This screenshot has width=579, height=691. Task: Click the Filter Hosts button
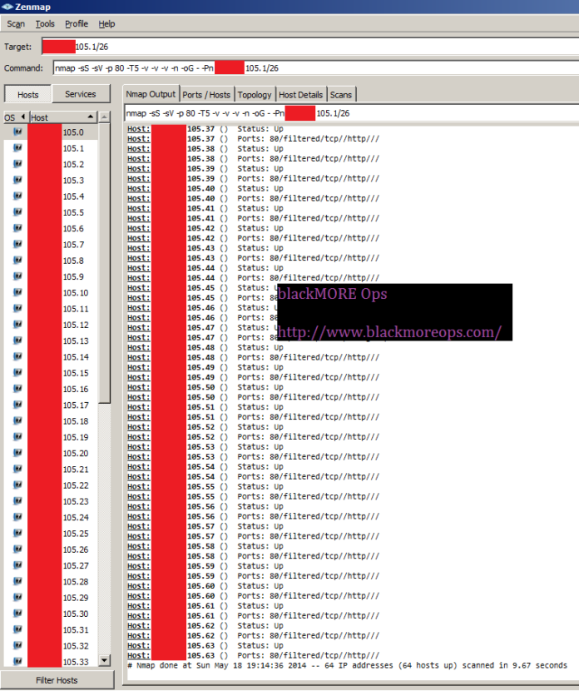coord(57,680)
